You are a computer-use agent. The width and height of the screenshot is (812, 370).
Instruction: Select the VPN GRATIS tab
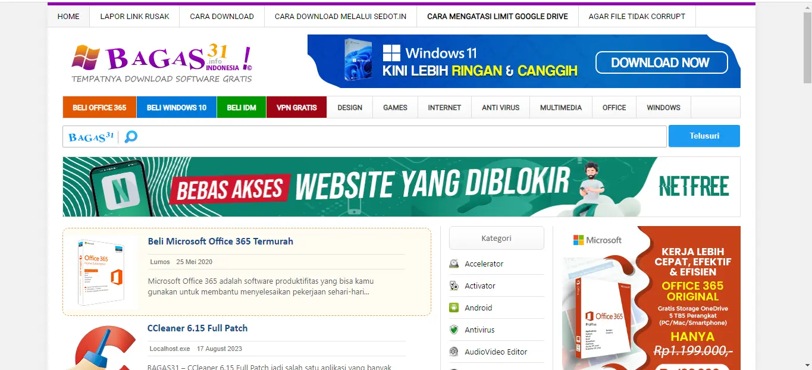pyautogui.click(x=296, y=107)
